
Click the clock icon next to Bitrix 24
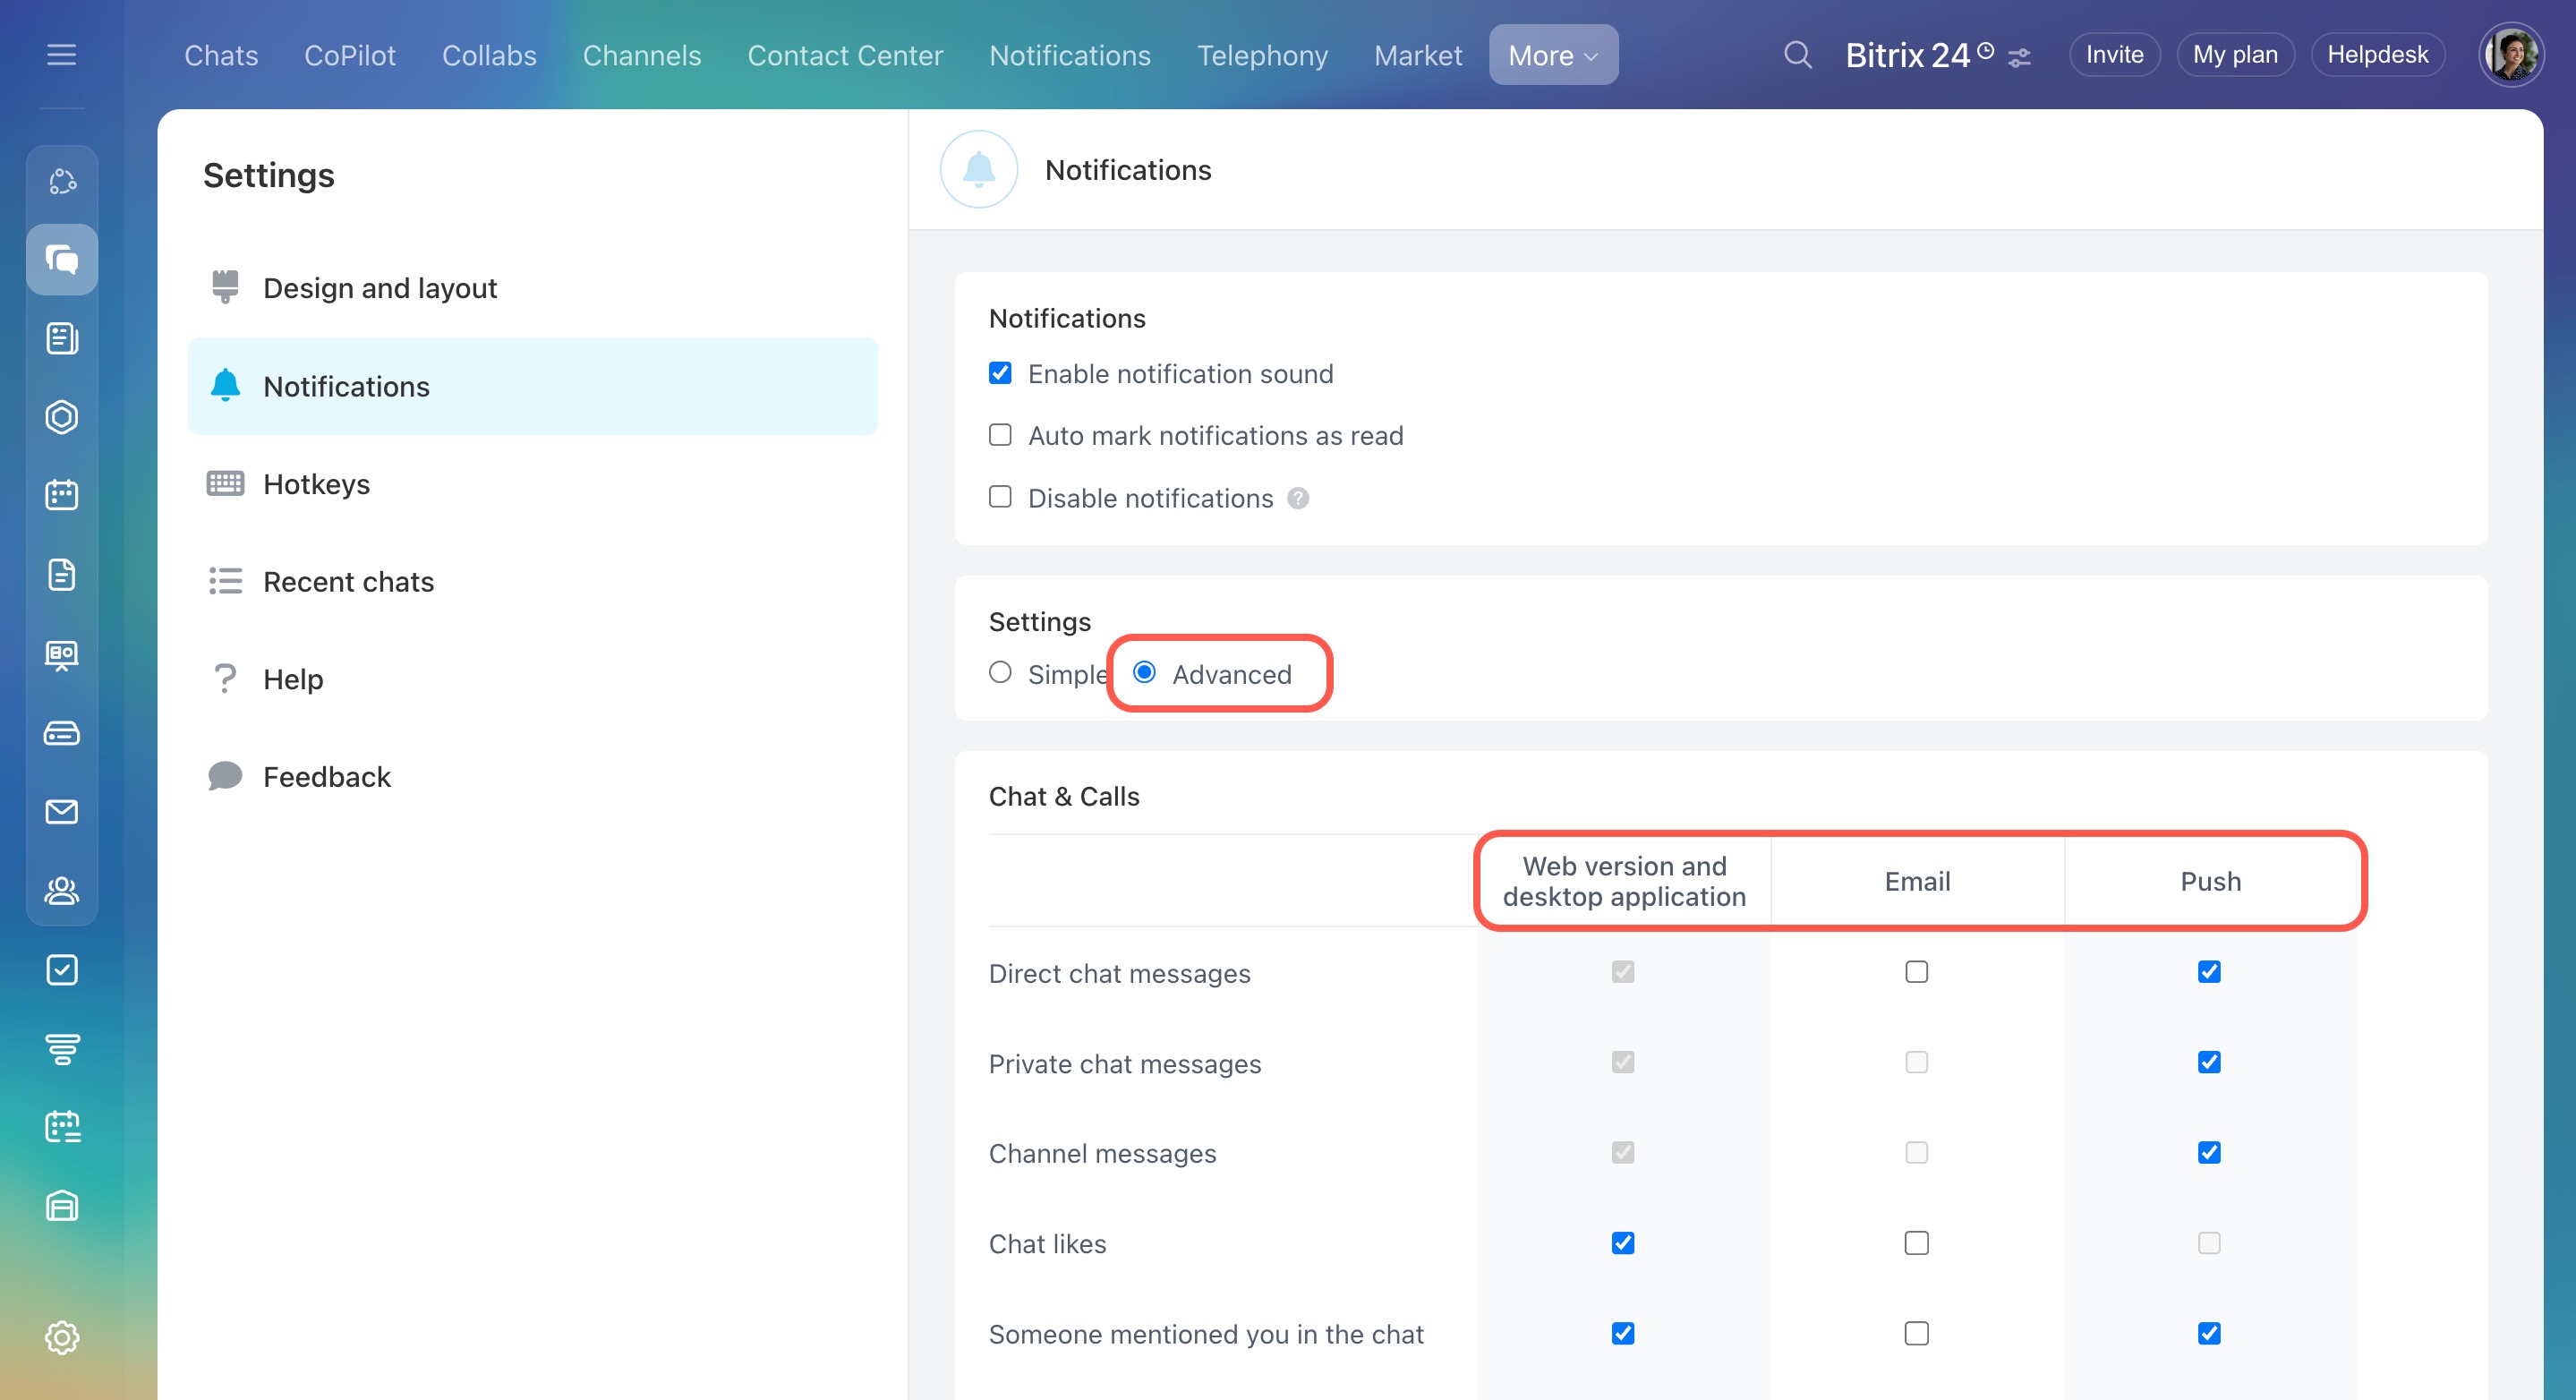point(1986,50)
